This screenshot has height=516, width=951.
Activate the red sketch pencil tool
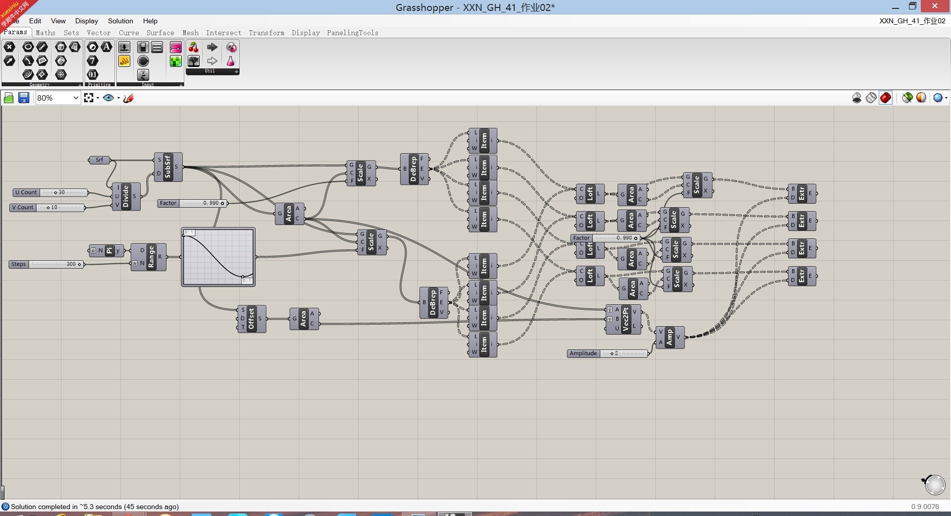129,98
